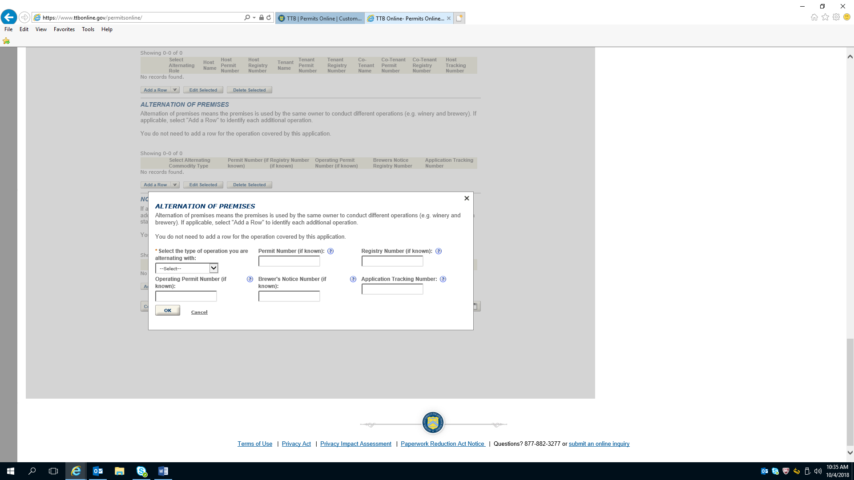Click the vertical scrollbar down arrow
Viewport: 854px width, 480px height.
coord(850,452)
